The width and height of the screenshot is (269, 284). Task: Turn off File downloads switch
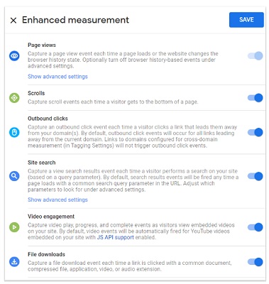point(255,262)
